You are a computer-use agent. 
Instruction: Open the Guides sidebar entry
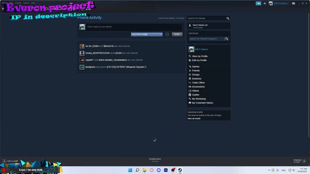[x=196, y=95]
